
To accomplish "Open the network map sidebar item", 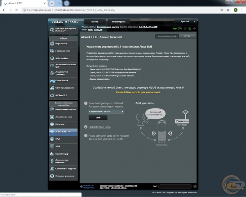I will click(63, 44).
